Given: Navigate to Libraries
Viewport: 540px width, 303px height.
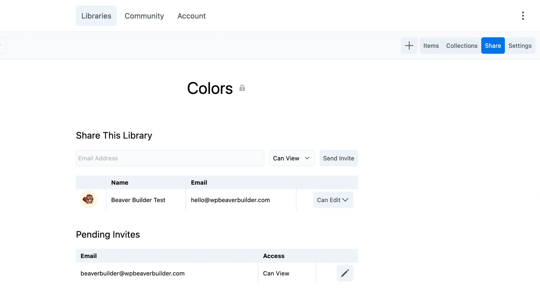Looking at the screenshot, I should [x=96, y=16].
